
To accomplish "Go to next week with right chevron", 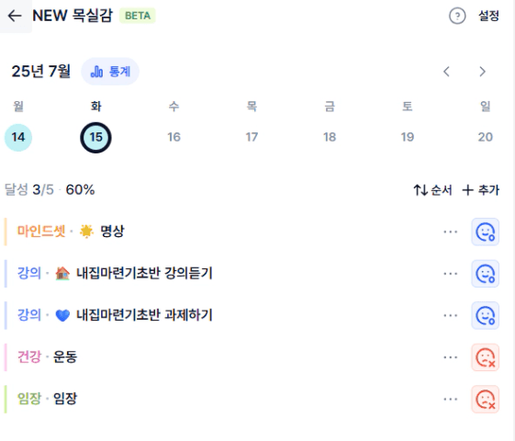I will [482, 72].
